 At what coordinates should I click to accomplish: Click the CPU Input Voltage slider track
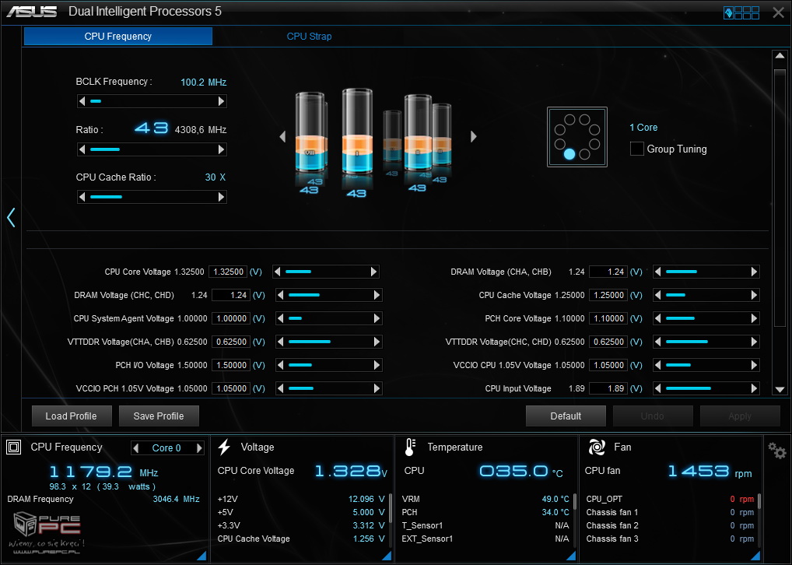tap(706, 388)
